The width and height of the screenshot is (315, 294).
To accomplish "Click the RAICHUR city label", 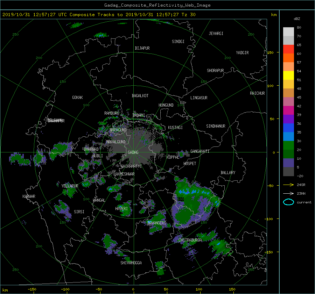I will 257,93.
